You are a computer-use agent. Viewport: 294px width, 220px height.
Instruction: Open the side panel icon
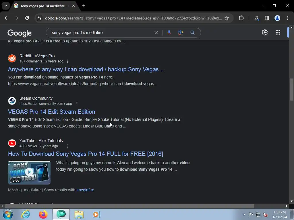(x=267, y=18)
